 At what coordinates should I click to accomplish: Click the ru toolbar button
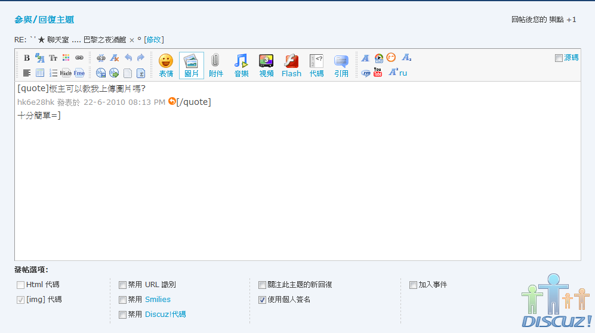(403, 73)
